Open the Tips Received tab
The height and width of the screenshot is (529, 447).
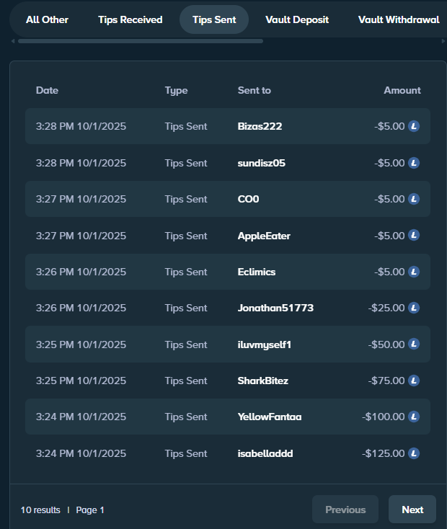130,19
